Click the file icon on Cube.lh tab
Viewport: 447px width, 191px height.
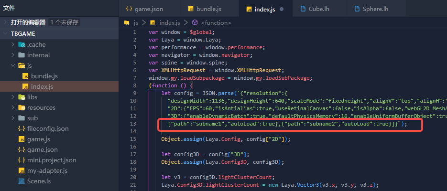(x=304, y=9)
